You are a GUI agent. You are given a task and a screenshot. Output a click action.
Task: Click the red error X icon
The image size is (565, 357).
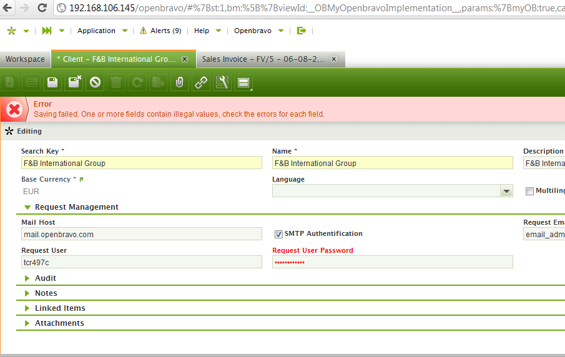click(x=14, y=109)
